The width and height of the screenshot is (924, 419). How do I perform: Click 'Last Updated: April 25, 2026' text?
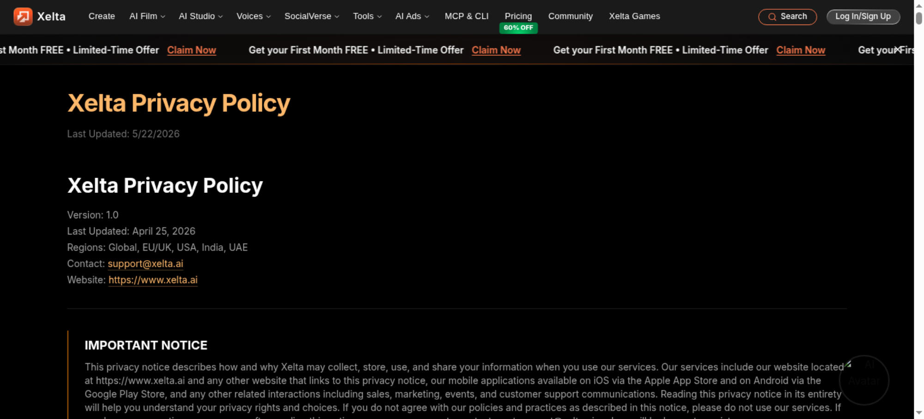pos(131,231)
